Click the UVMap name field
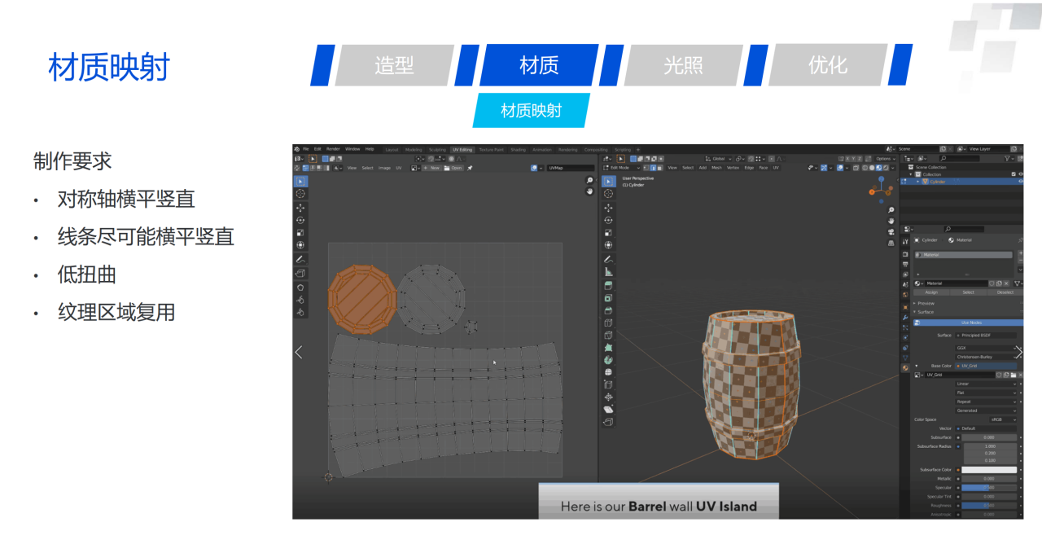 pyautogui.click(x=570, y=168)
